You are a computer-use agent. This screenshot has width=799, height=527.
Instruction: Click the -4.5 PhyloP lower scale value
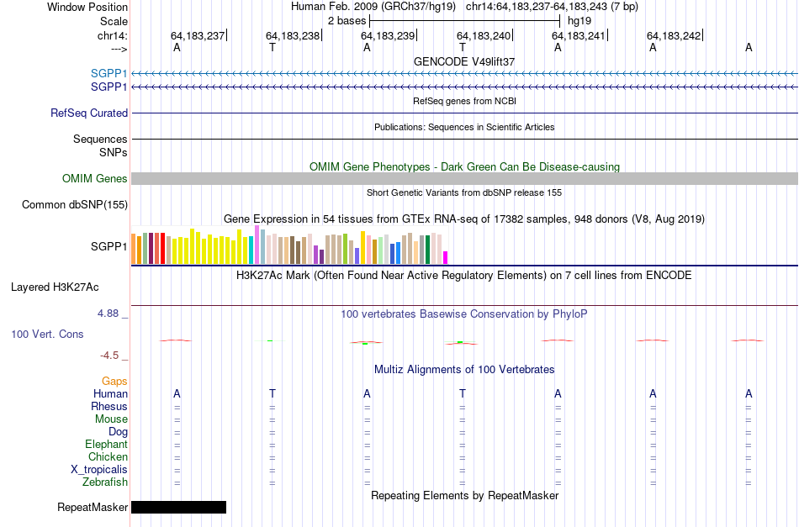click(x=109, y=356)
